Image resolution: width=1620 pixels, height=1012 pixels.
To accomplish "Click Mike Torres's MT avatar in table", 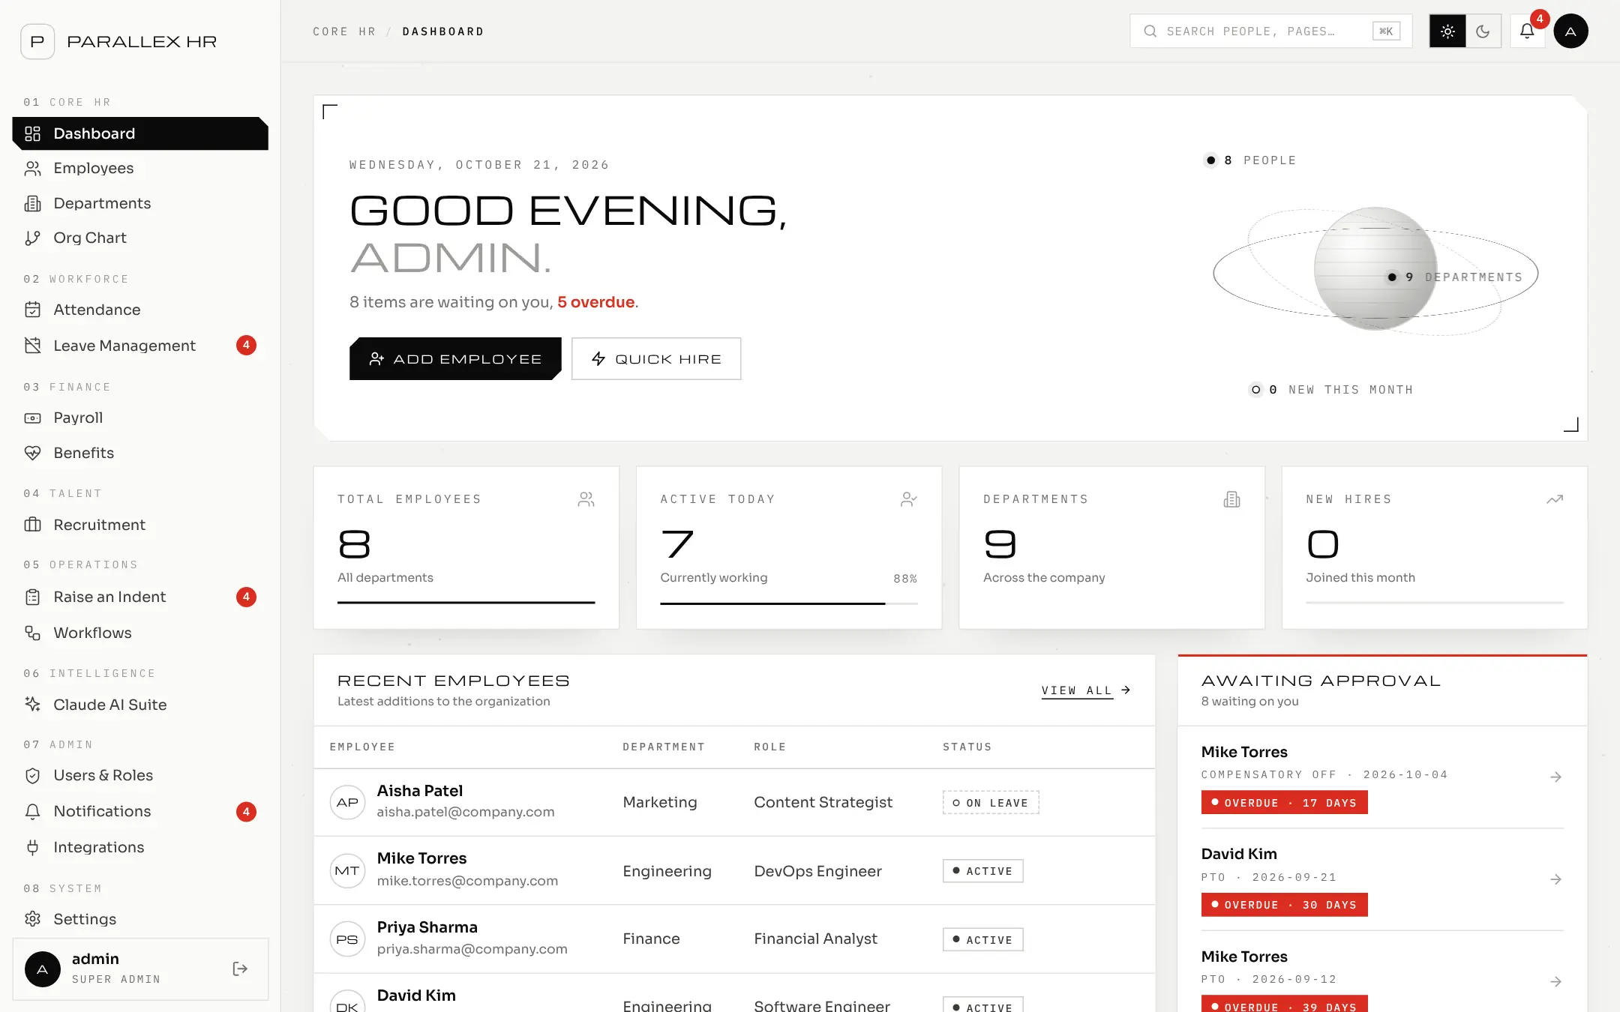I will [x=347, y=870].
